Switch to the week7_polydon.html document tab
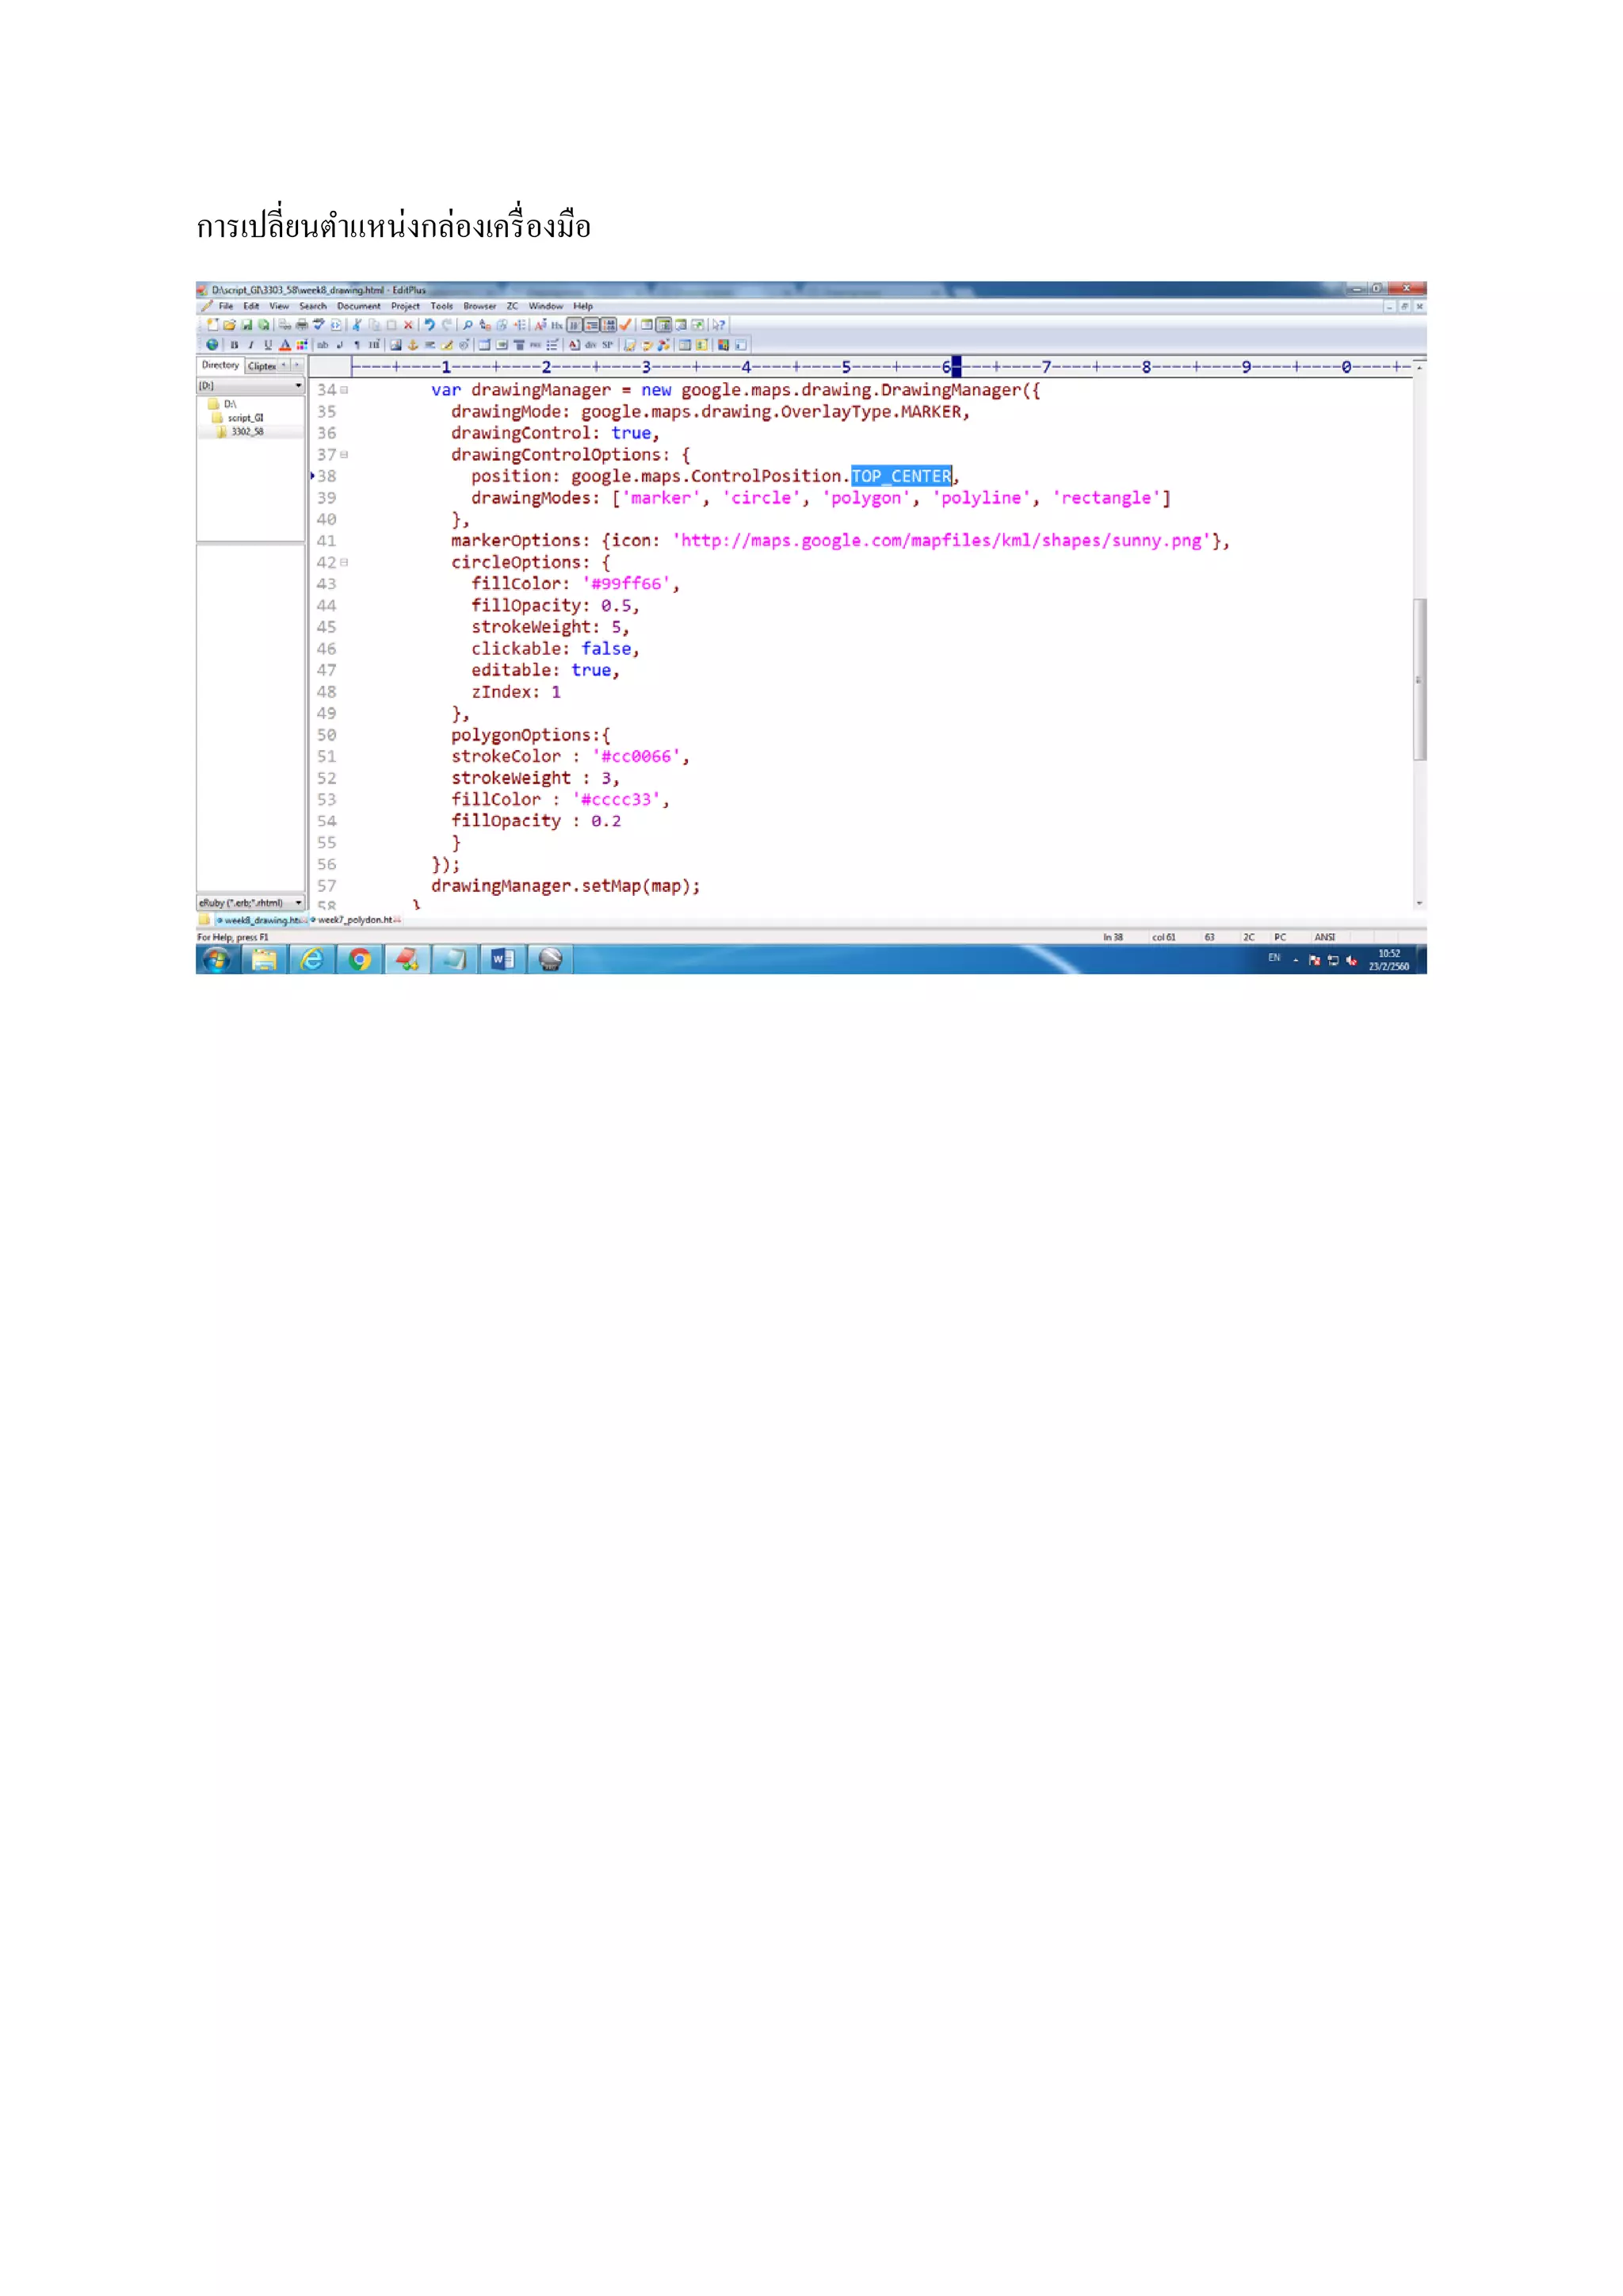Viewport: 1623px width, 2296px height. click(355, 920)
